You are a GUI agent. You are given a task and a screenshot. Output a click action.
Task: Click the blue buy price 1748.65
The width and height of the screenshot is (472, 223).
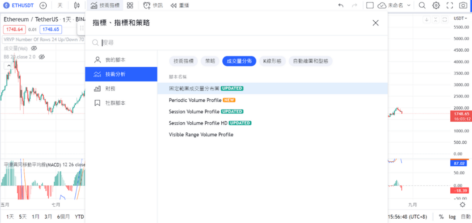click(x=51, y=30)
